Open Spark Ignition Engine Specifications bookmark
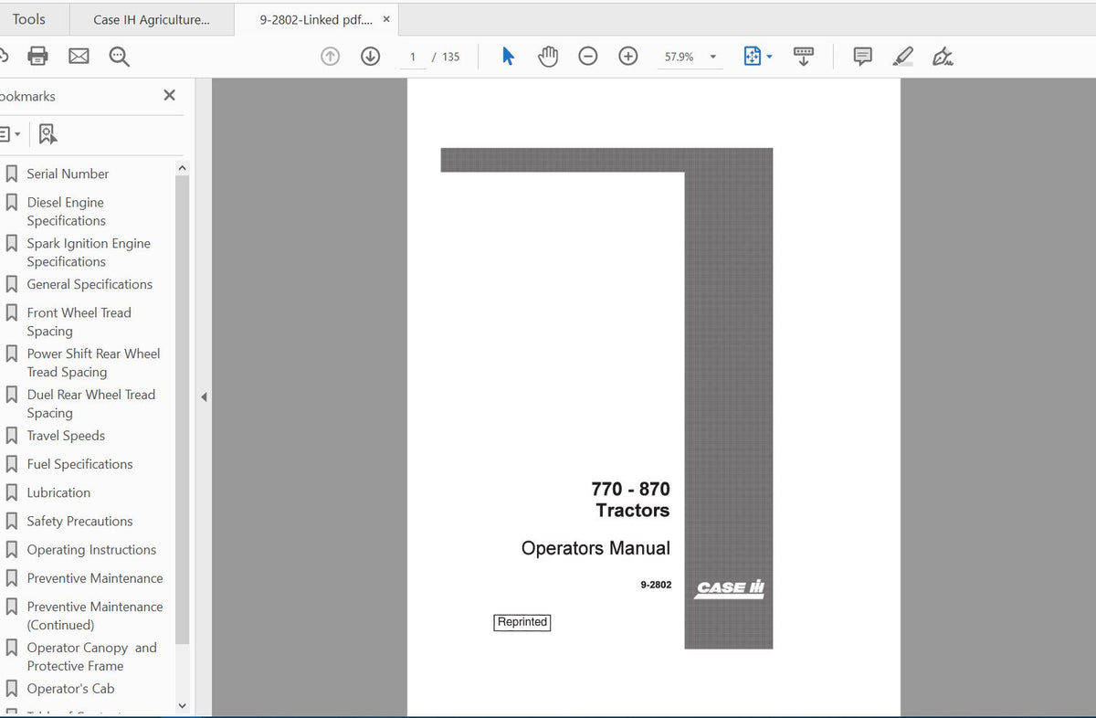Viewport: 1096px width, 718px height. coord(89,252)
